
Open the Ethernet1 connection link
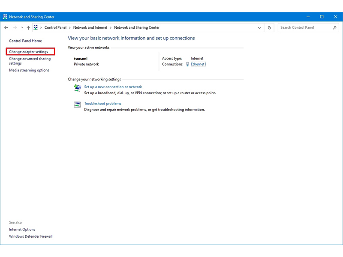(x=198, y=64)
